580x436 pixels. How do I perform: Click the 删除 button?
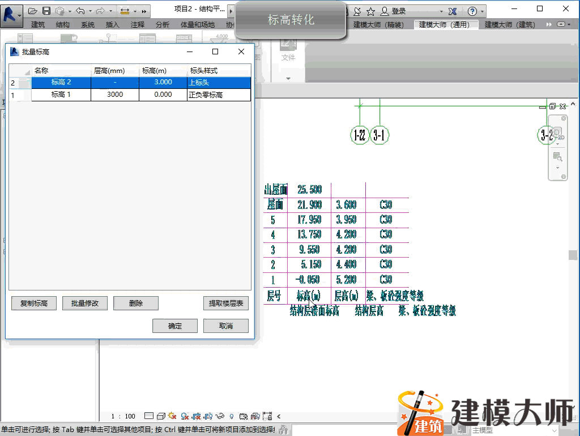point(136,304)
